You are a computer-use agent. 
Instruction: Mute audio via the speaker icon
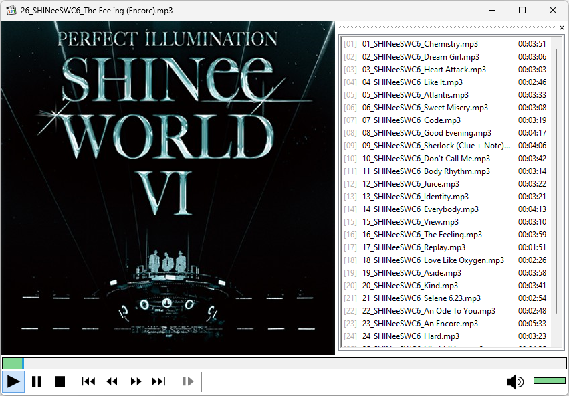pyautogui.click(x=515, y=381)
